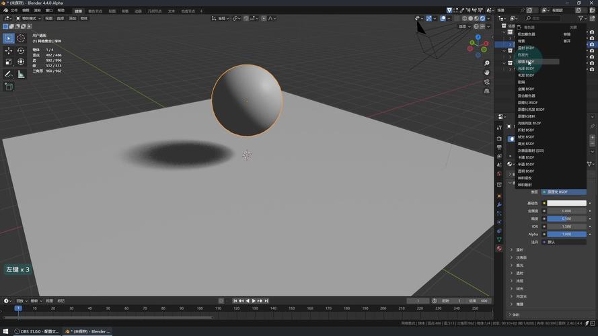The height and width of the screenshot is (336, 598).
Task: Click play animation button in timeline
Action: pyautogui.click(x=254, y=301)
